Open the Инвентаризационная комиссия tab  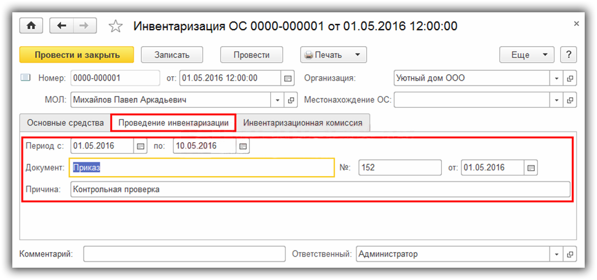pos(303,123)
